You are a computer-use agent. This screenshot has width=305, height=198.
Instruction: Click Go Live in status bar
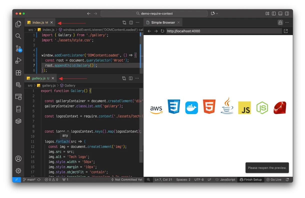click(x=274, y=180)
